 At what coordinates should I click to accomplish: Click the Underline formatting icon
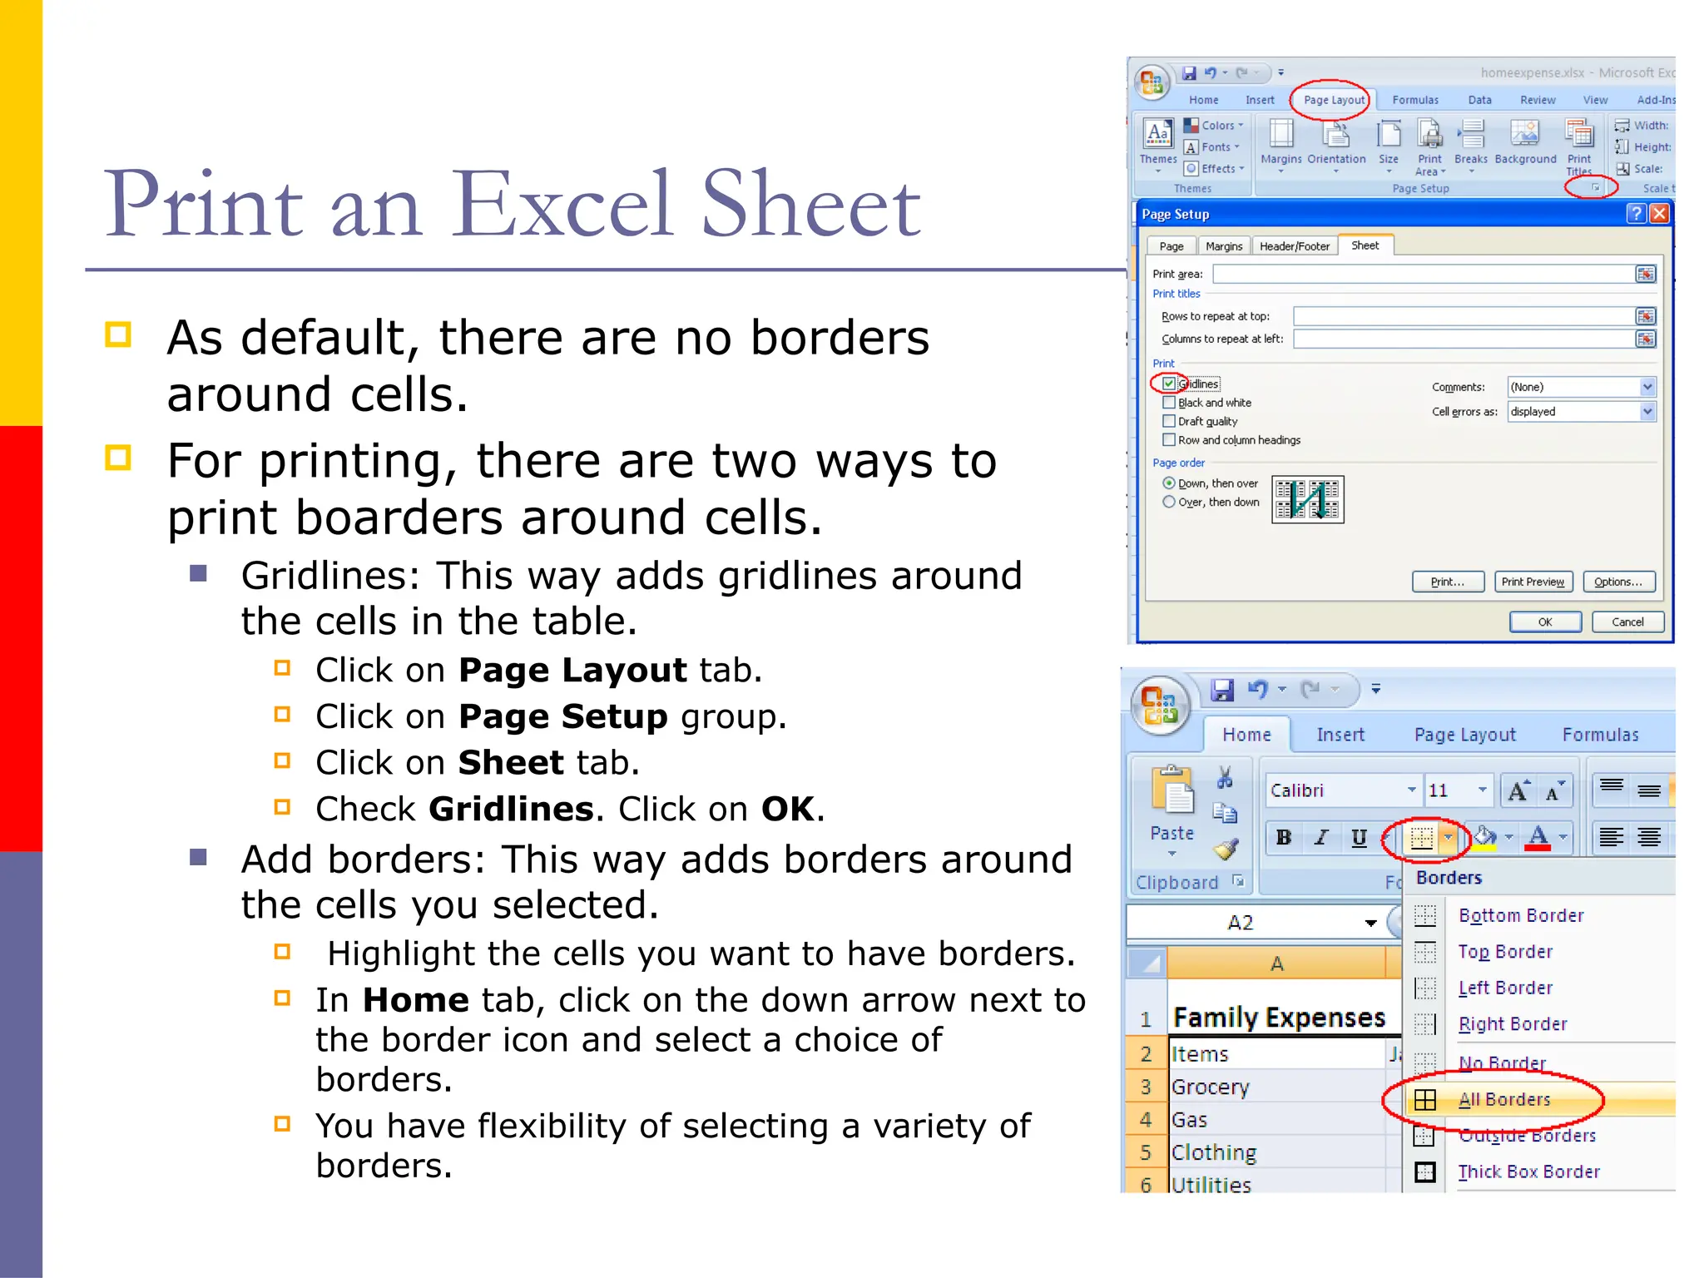tap(1359, 838)
